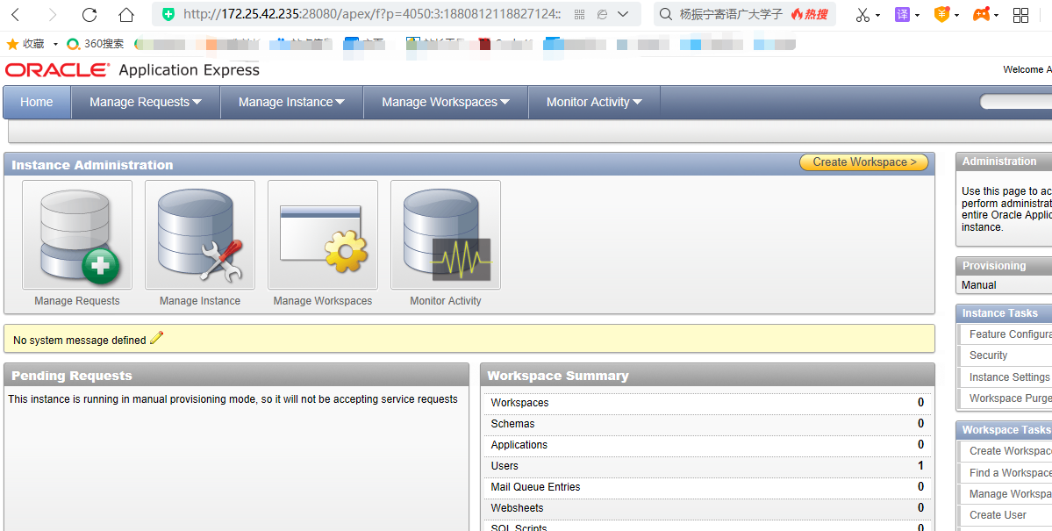Viewport: 1052px width, 531px height.
Task: Open the scissors screenshot tool icon
Action: [x=862, y=15]
